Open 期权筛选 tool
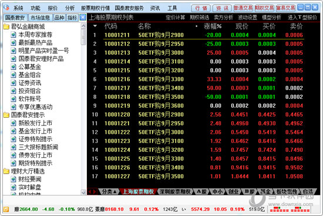323x216 pixels. pyautogui.click(x=200, y=18)
